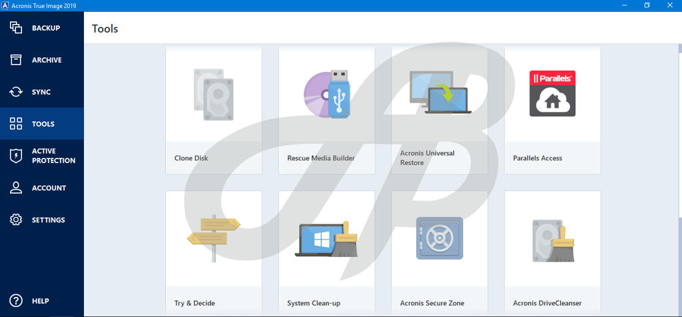Launch Acronis Universal Restore label
682x317 pixels.
[x=427, y=158]
